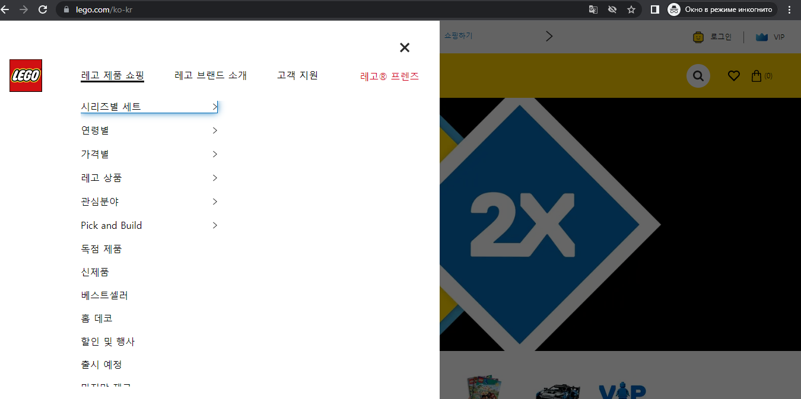The width and height of the screenshot is (801, 399).
Task: Open the browser side panel icon
Action: point(655,9)
